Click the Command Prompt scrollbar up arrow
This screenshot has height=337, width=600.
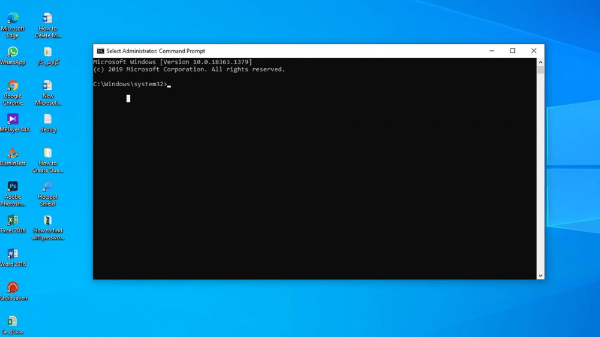[x=541, y=62]
